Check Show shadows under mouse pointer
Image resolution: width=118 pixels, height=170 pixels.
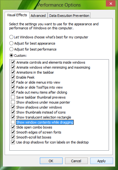pyautogui.click(x=13, y=102)
